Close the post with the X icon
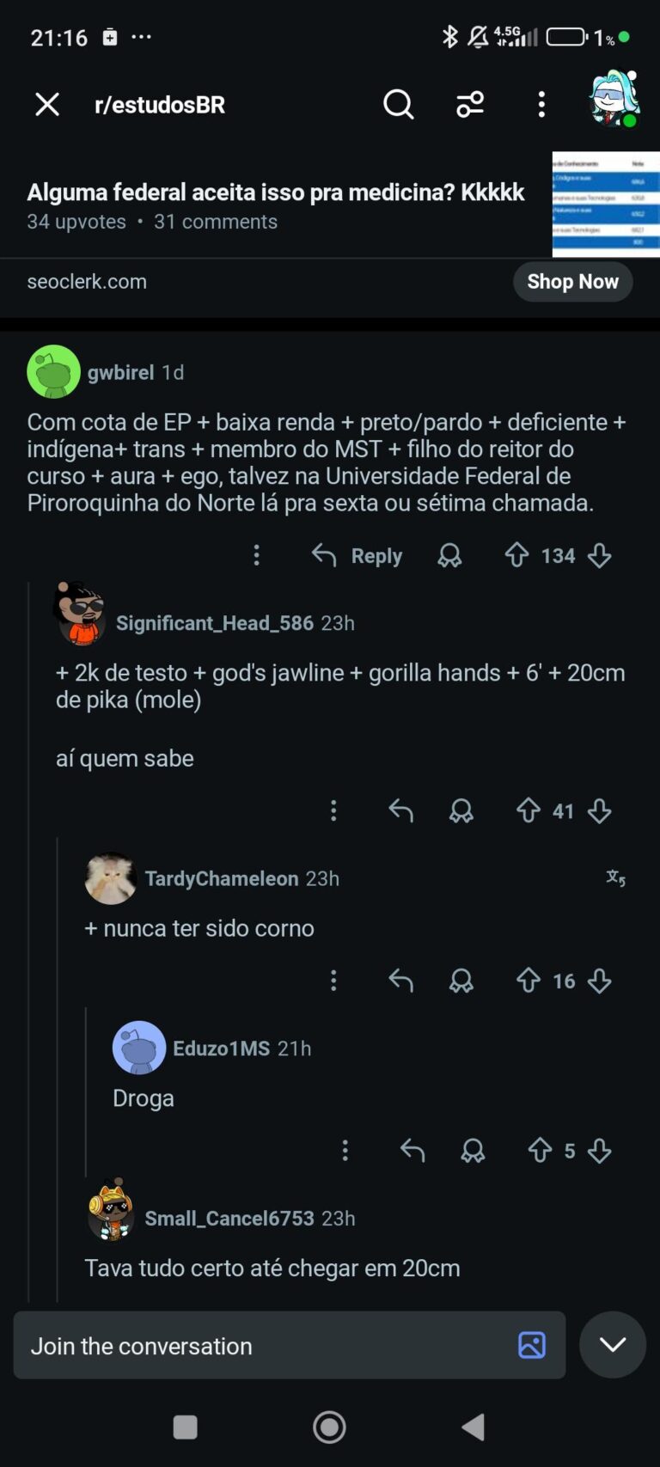Image resolution: width=660 pixels, height=1467 pixels. coord(47,105)
